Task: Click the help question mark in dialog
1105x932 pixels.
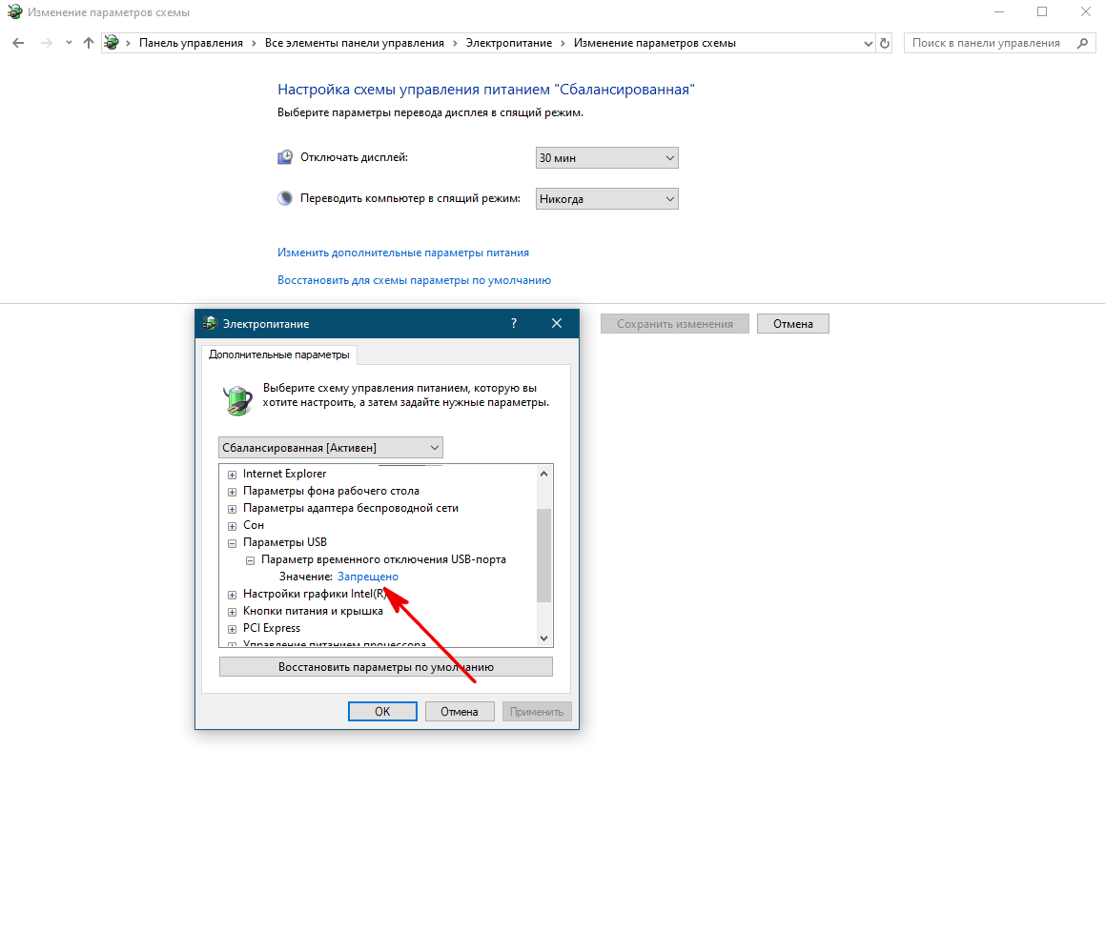Action: (x=514, y=323)
